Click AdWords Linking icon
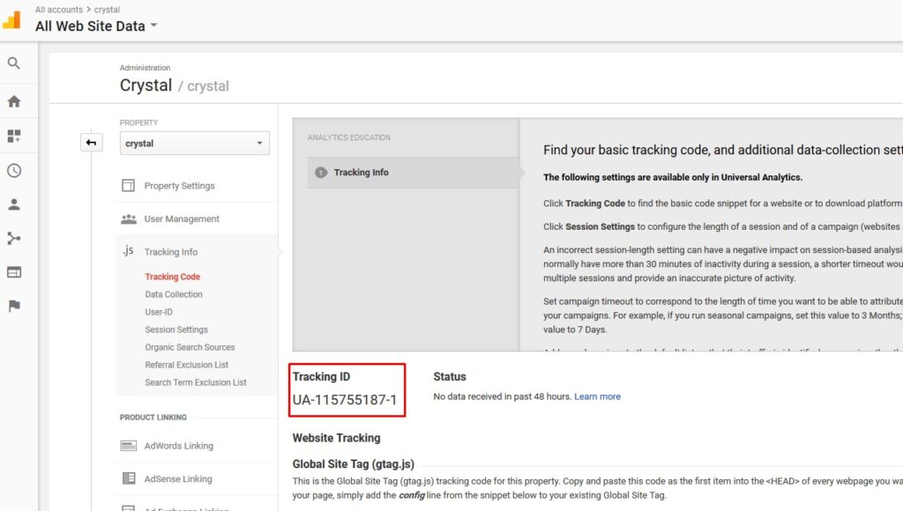Screen dimensions: 903x511 pyautogui.click(x=129, y=446)
